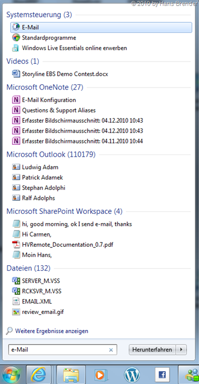Click Visio icon beside RCKSVR_M.VSS
This screenshot has width=199, height=384.
click(x=16, y=291)
